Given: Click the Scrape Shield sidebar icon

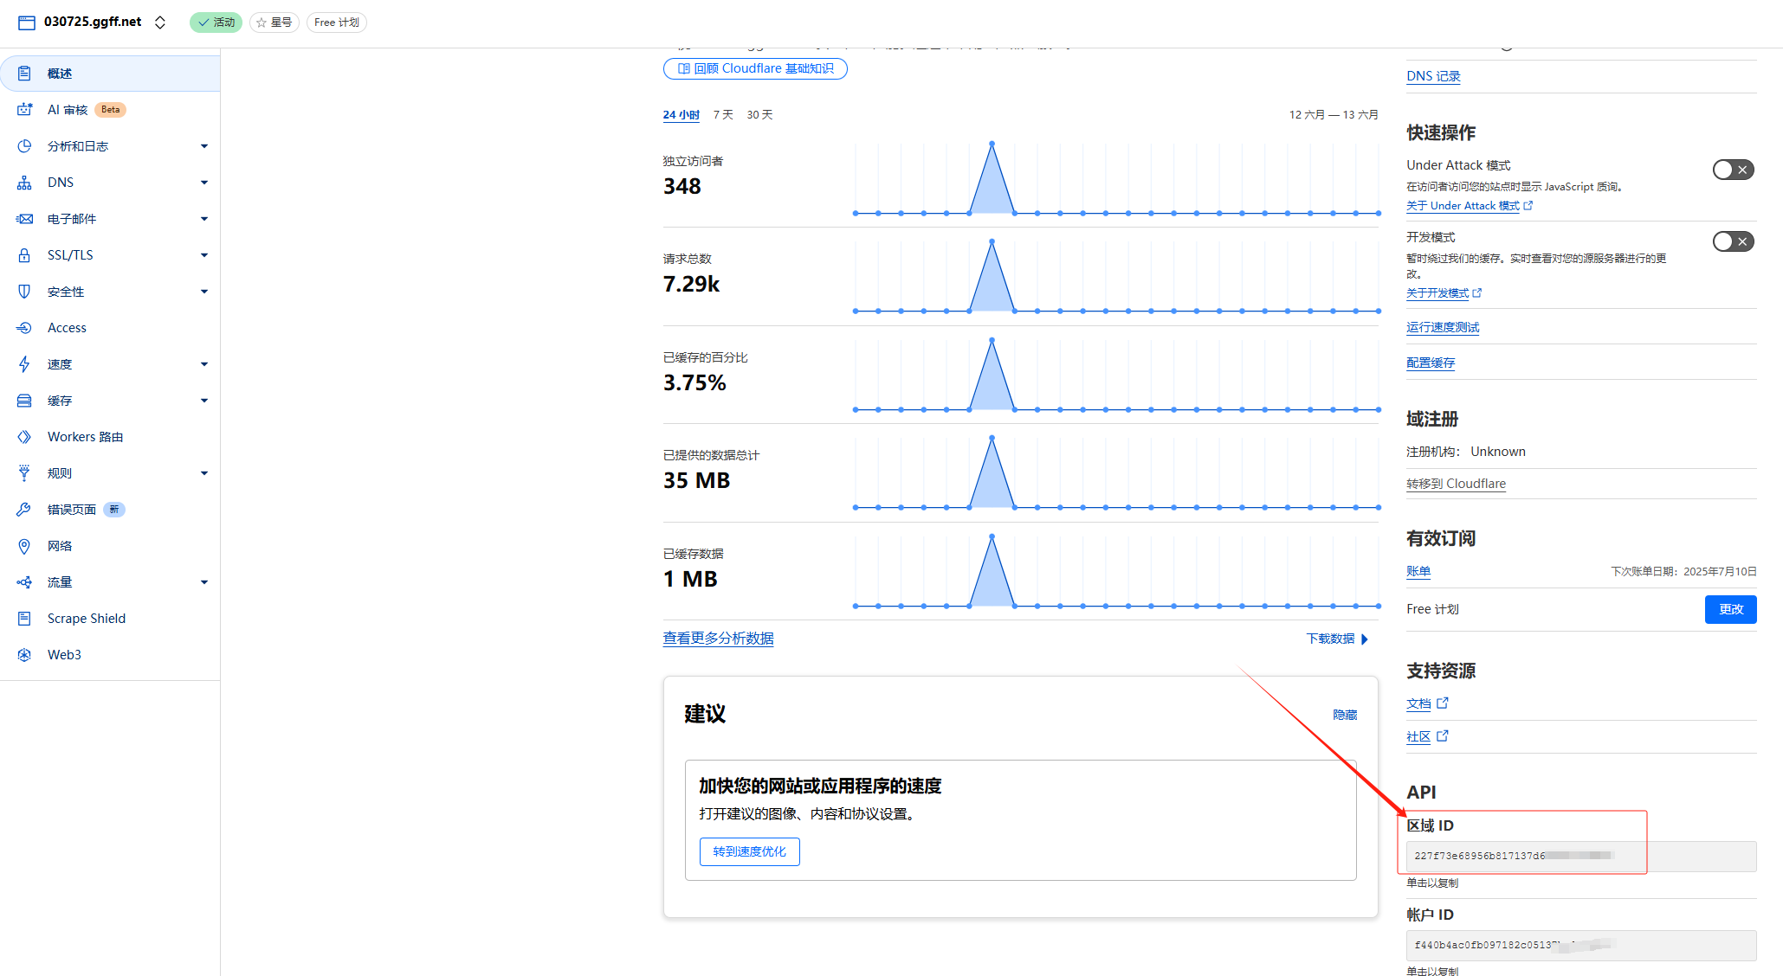Looking at the screenshot, I should click(x=24, y=619).
